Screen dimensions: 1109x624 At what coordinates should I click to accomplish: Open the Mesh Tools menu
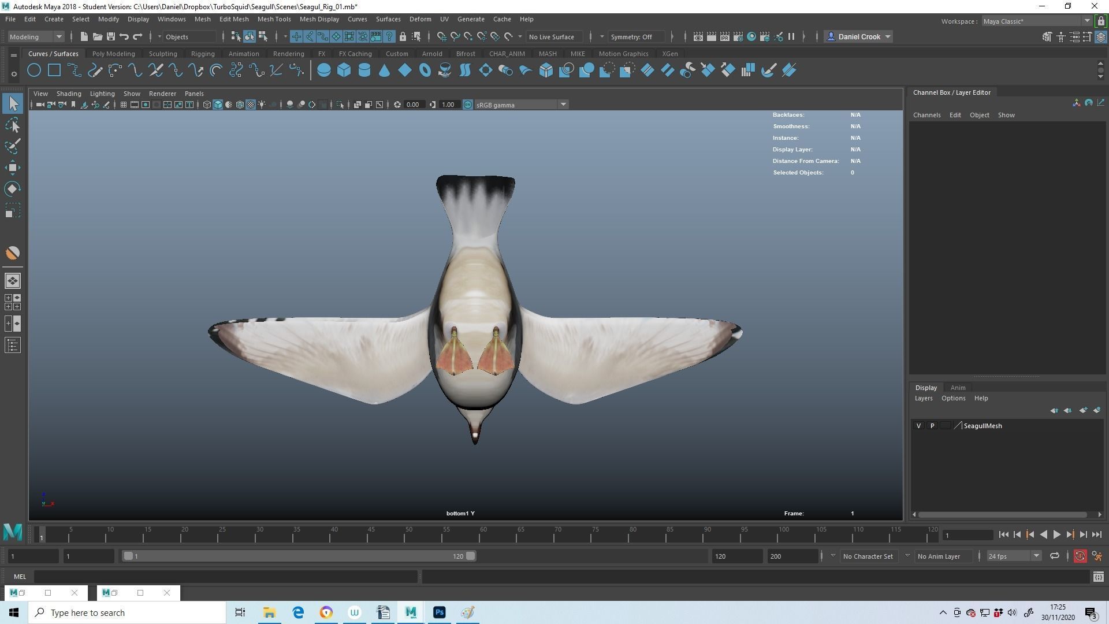click(274, 19)
